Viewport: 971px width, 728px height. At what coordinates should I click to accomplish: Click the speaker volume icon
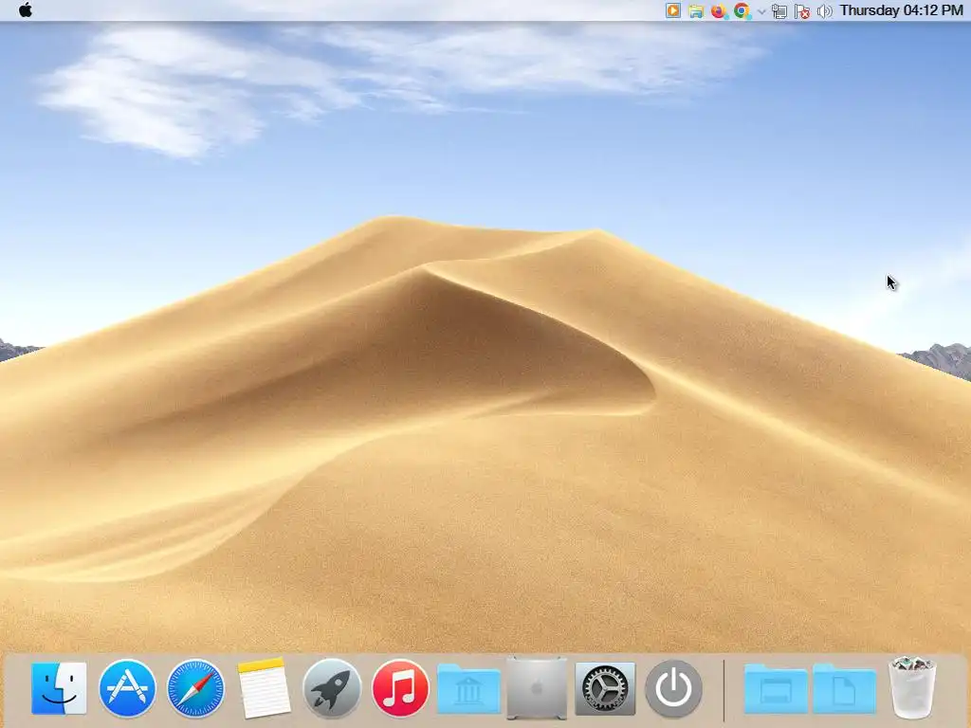pyautogui.click(x=824, y=11)
